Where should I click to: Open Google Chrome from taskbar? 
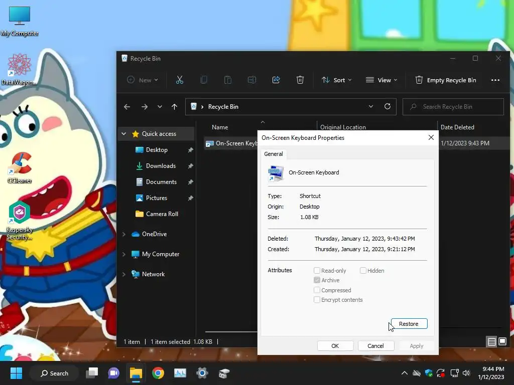(x=158, y=373)
